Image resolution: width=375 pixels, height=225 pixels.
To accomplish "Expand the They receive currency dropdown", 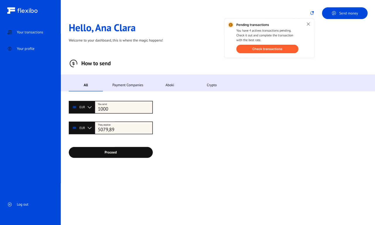I will (x=90, y=128).
